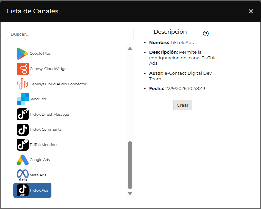Choose the Google Ads logo icon
Image resolution: width=261 pixels, height=209 pixels.
click(x=23, y=160)
